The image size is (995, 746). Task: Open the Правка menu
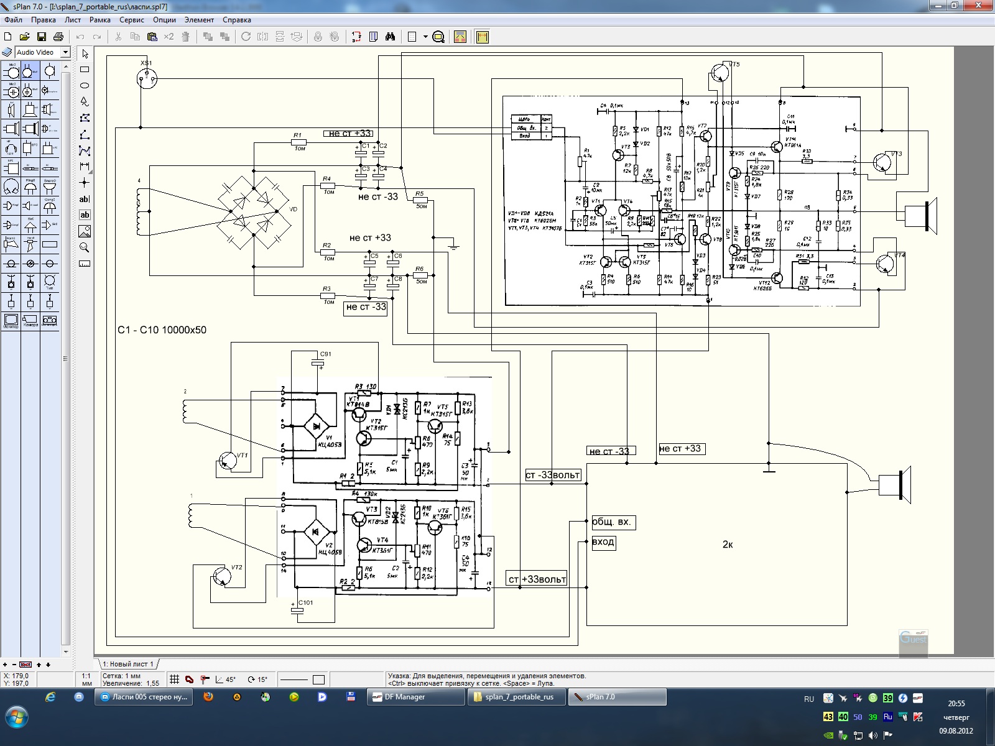click(44, 20)
